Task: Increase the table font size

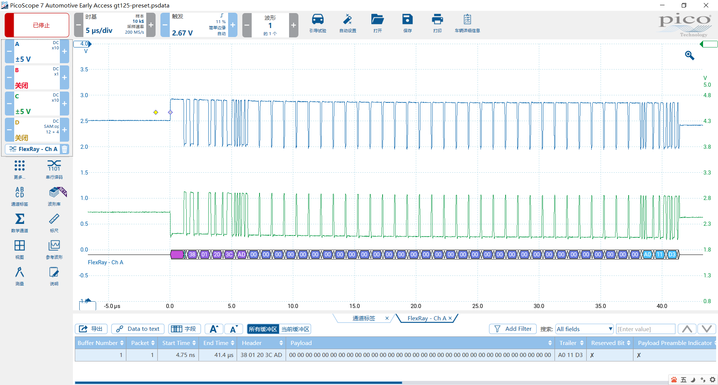Action: pyautogui.click(x=214, y=329)
